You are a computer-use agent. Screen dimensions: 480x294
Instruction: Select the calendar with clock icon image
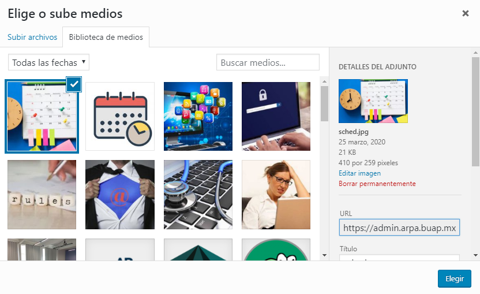(120, 116)
